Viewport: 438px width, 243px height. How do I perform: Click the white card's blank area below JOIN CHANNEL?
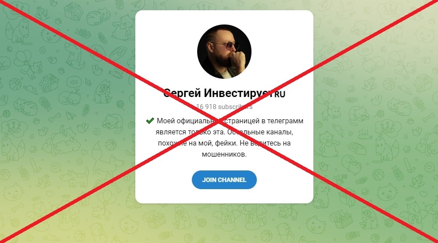(x=224, y=196)
